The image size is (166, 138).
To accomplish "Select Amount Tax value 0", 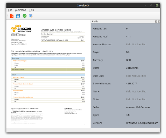I will (x=127, y=29).
